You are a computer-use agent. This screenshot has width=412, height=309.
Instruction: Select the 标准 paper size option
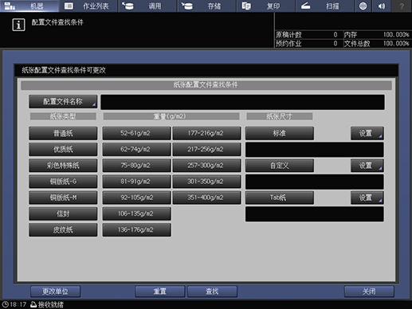tap(280, 133)
